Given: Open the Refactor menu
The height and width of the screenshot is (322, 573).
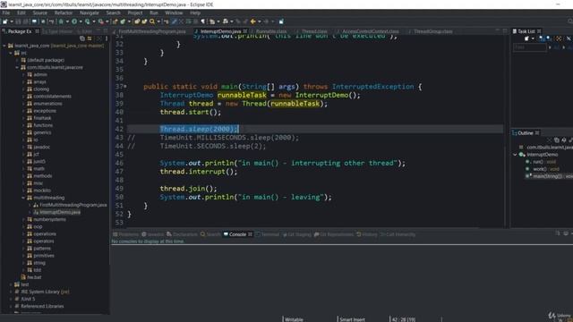Looking at the screenshot, I should [64, 13].
